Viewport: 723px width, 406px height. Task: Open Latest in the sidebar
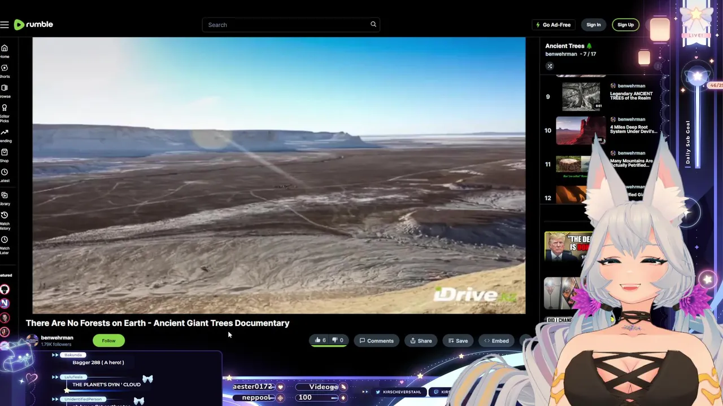pyautogui.click(x=5, y=175)
